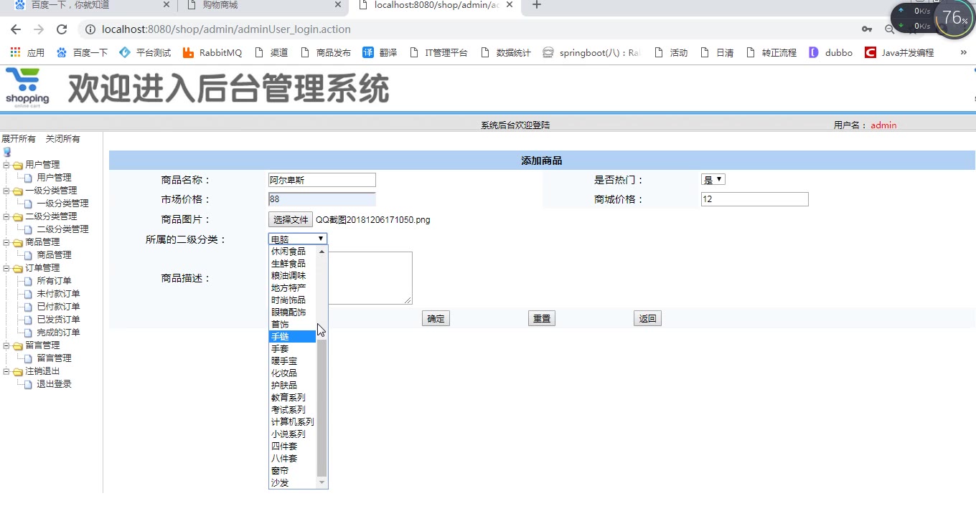Open 已发货订单 in the tree

pyautogui.click(x=58, y=320)
